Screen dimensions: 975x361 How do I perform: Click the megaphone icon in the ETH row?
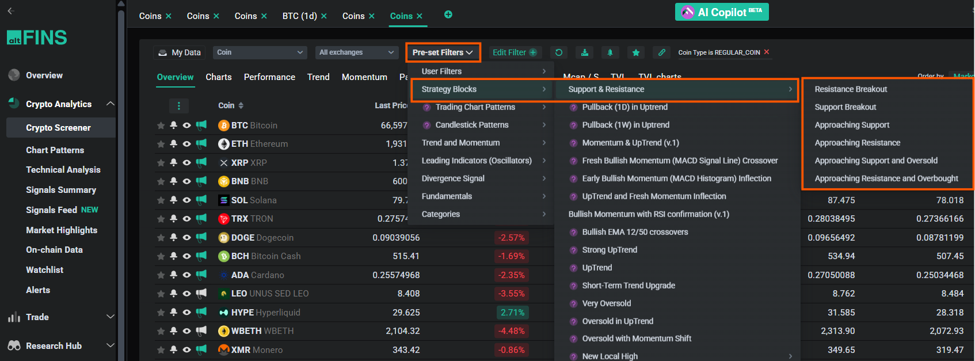point(201,144)
